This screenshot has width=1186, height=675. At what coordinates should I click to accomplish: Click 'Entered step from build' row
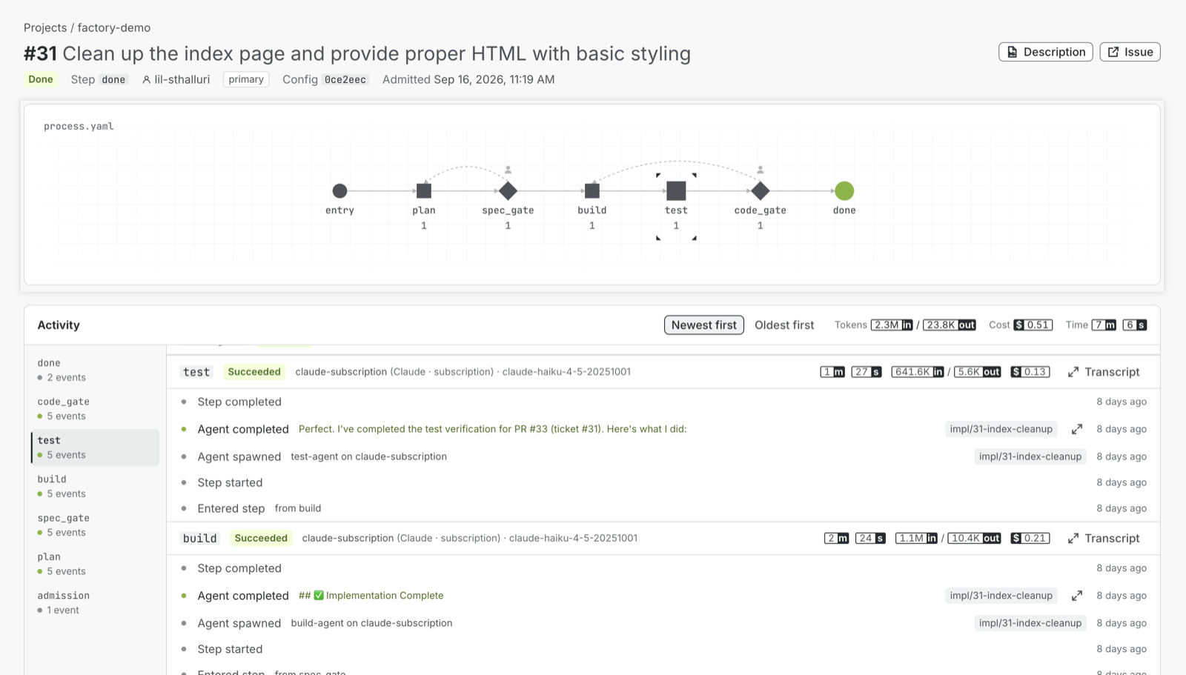663,508
